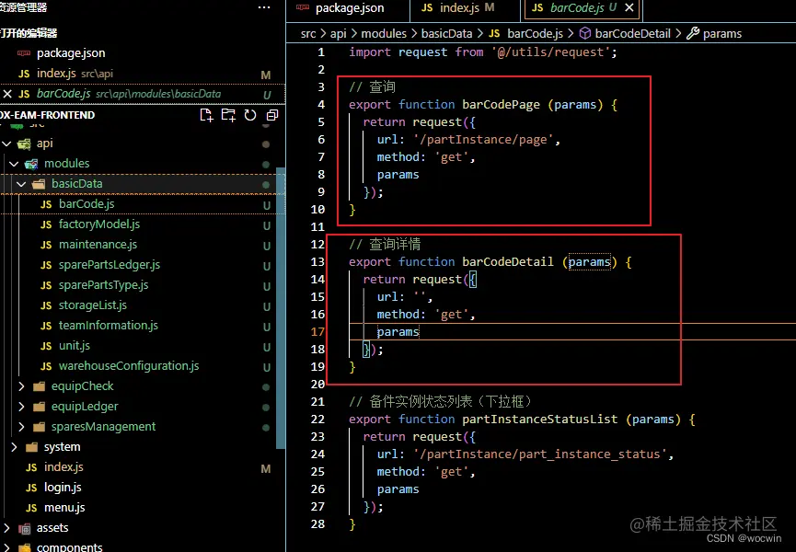Click the basicData breadcrumb segment
Image resolution: width=796 pixels, height=552 pixels.
pyautogui.click(x=446, y=33)
